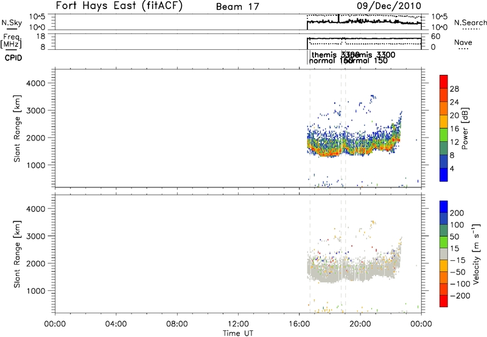487x337 pixels.
Task: Click the 'Nave' legend label
Action: pos(463,42)
